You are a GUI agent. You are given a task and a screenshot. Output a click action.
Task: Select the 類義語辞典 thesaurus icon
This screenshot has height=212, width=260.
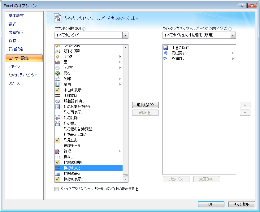point(57,101)
